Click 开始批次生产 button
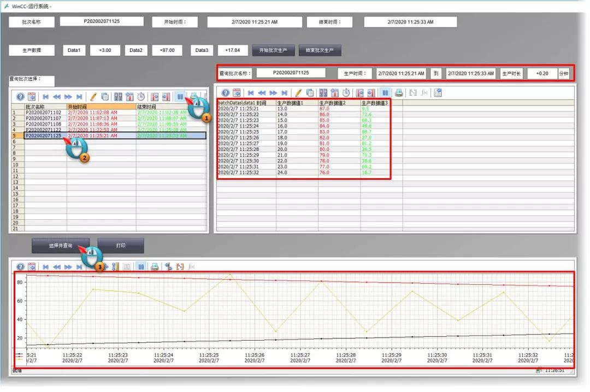Viewport: 590px width, 392px height. point(273,50)
